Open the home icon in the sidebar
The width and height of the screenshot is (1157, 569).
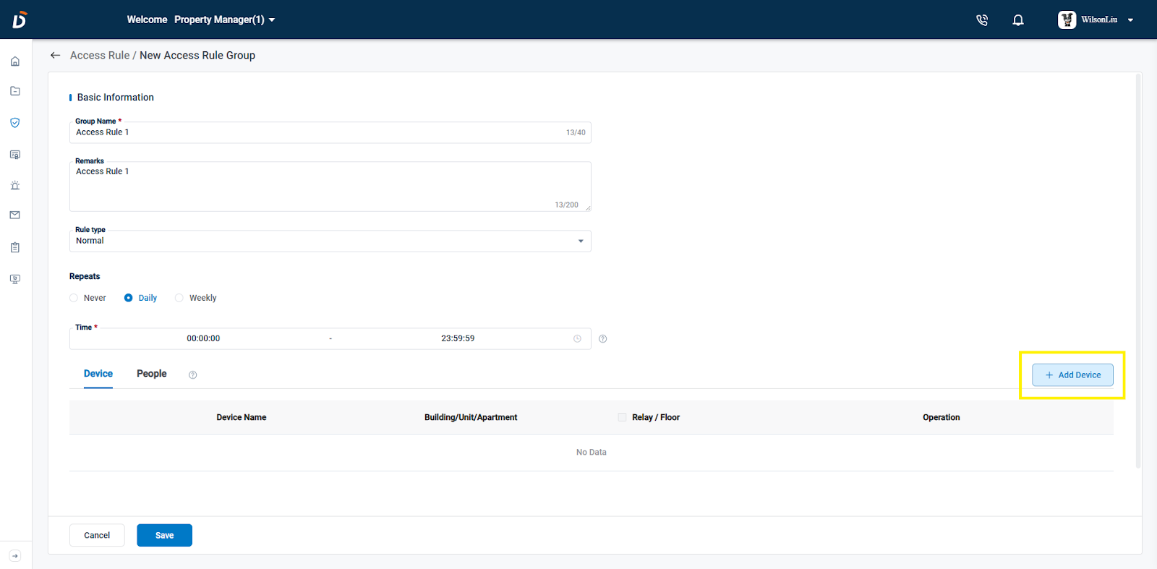[x=15, y=61]
